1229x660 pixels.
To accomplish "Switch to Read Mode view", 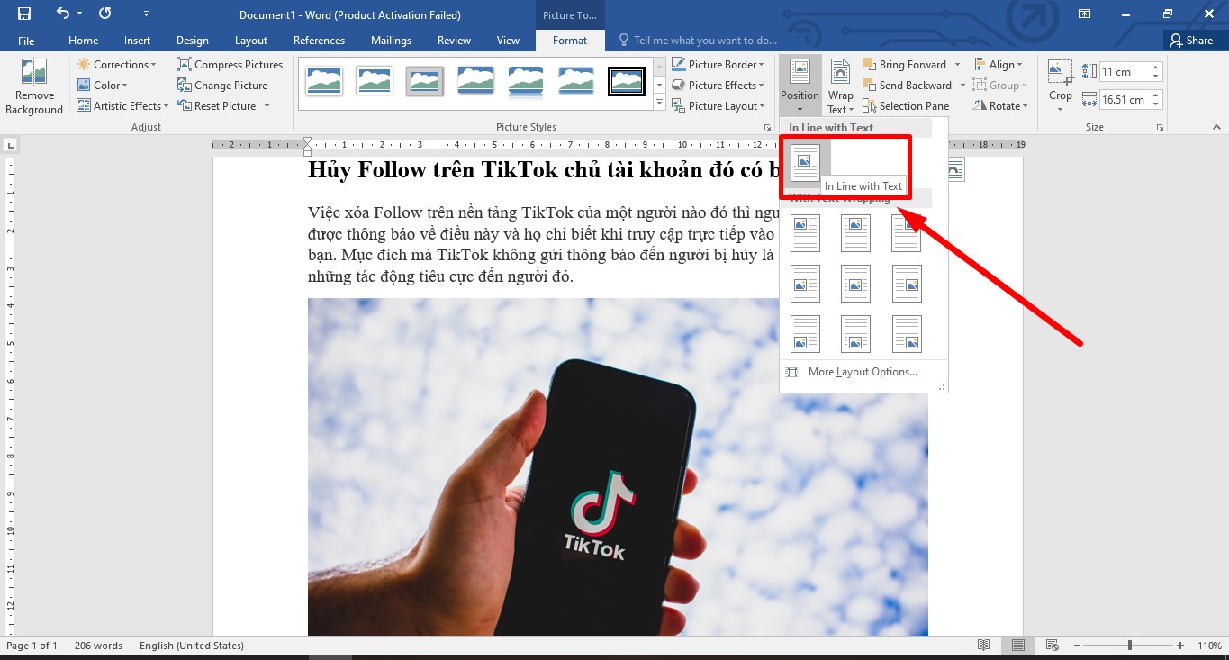I will pyautogui.click(x=984, y=646).
